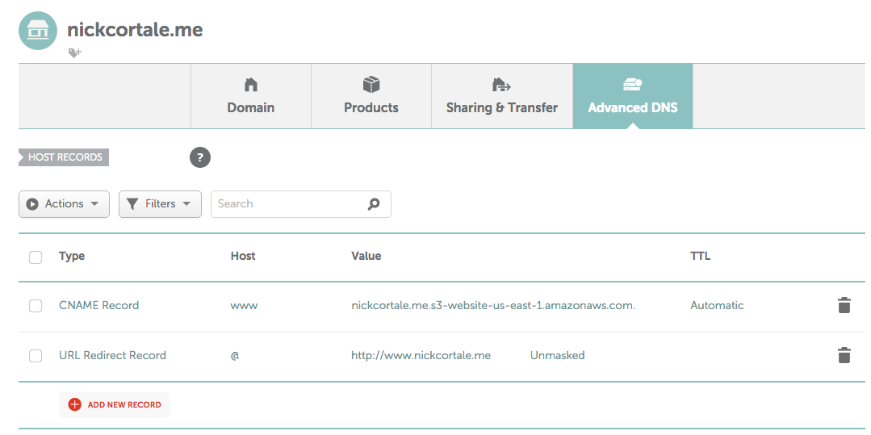Click the red plus icon for a new record
Viewport: 871px width, 435px height.
pos(74,404)
